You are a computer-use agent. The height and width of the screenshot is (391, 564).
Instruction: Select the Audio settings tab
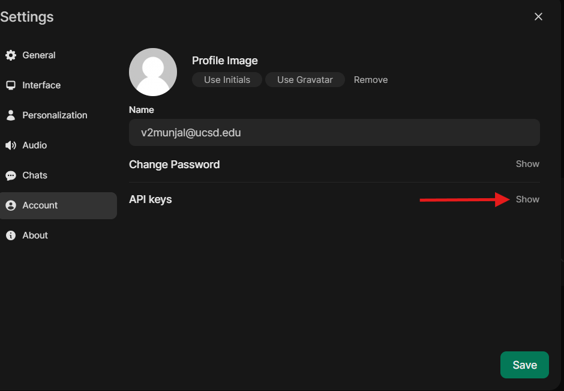pos(35,145)
